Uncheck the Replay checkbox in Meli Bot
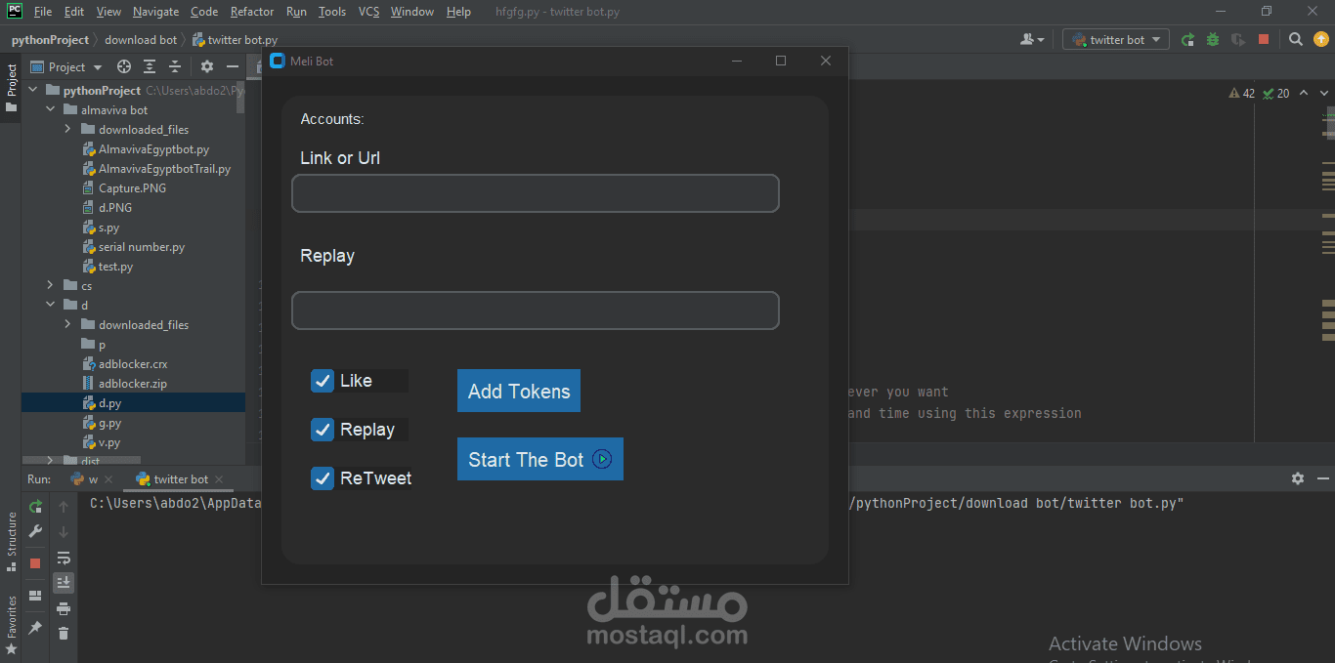Screen dimensions: 1335x663 pyautogui.click(x=323, y=430)
